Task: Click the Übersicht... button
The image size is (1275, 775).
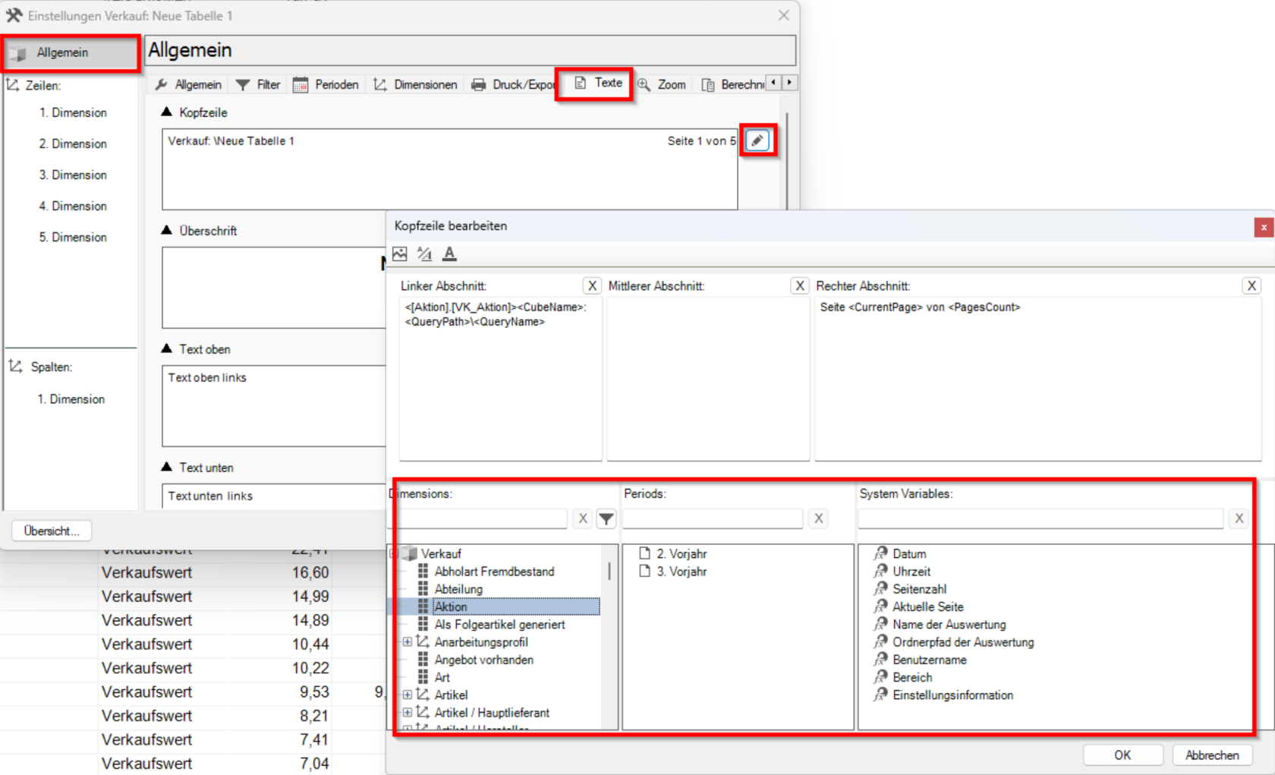Action: point(52,531)
